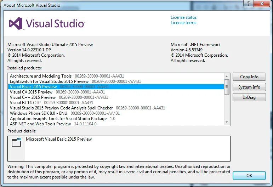Select ASP.NET and Web Tools Preview row
Screen dimensions: 273x187
point(116,124)
